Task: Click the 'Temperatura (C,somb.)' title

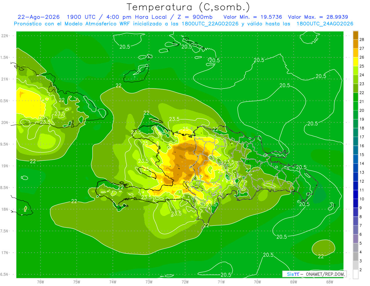Action: (188, 7)
